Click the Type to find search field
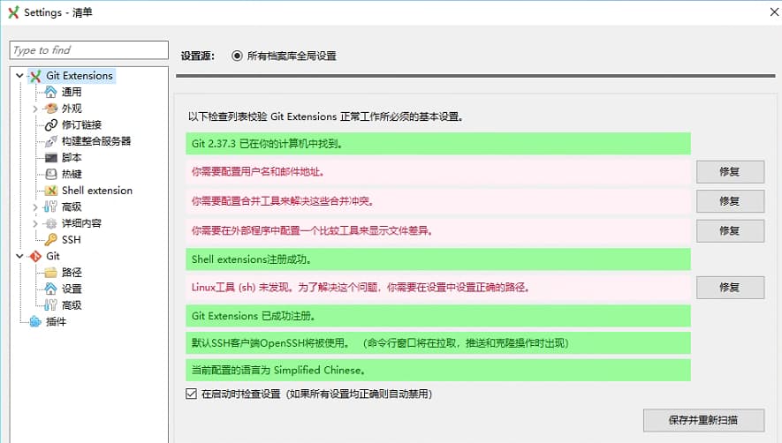The width and height of the screenshot is (782, 443). tap(88, 50)
